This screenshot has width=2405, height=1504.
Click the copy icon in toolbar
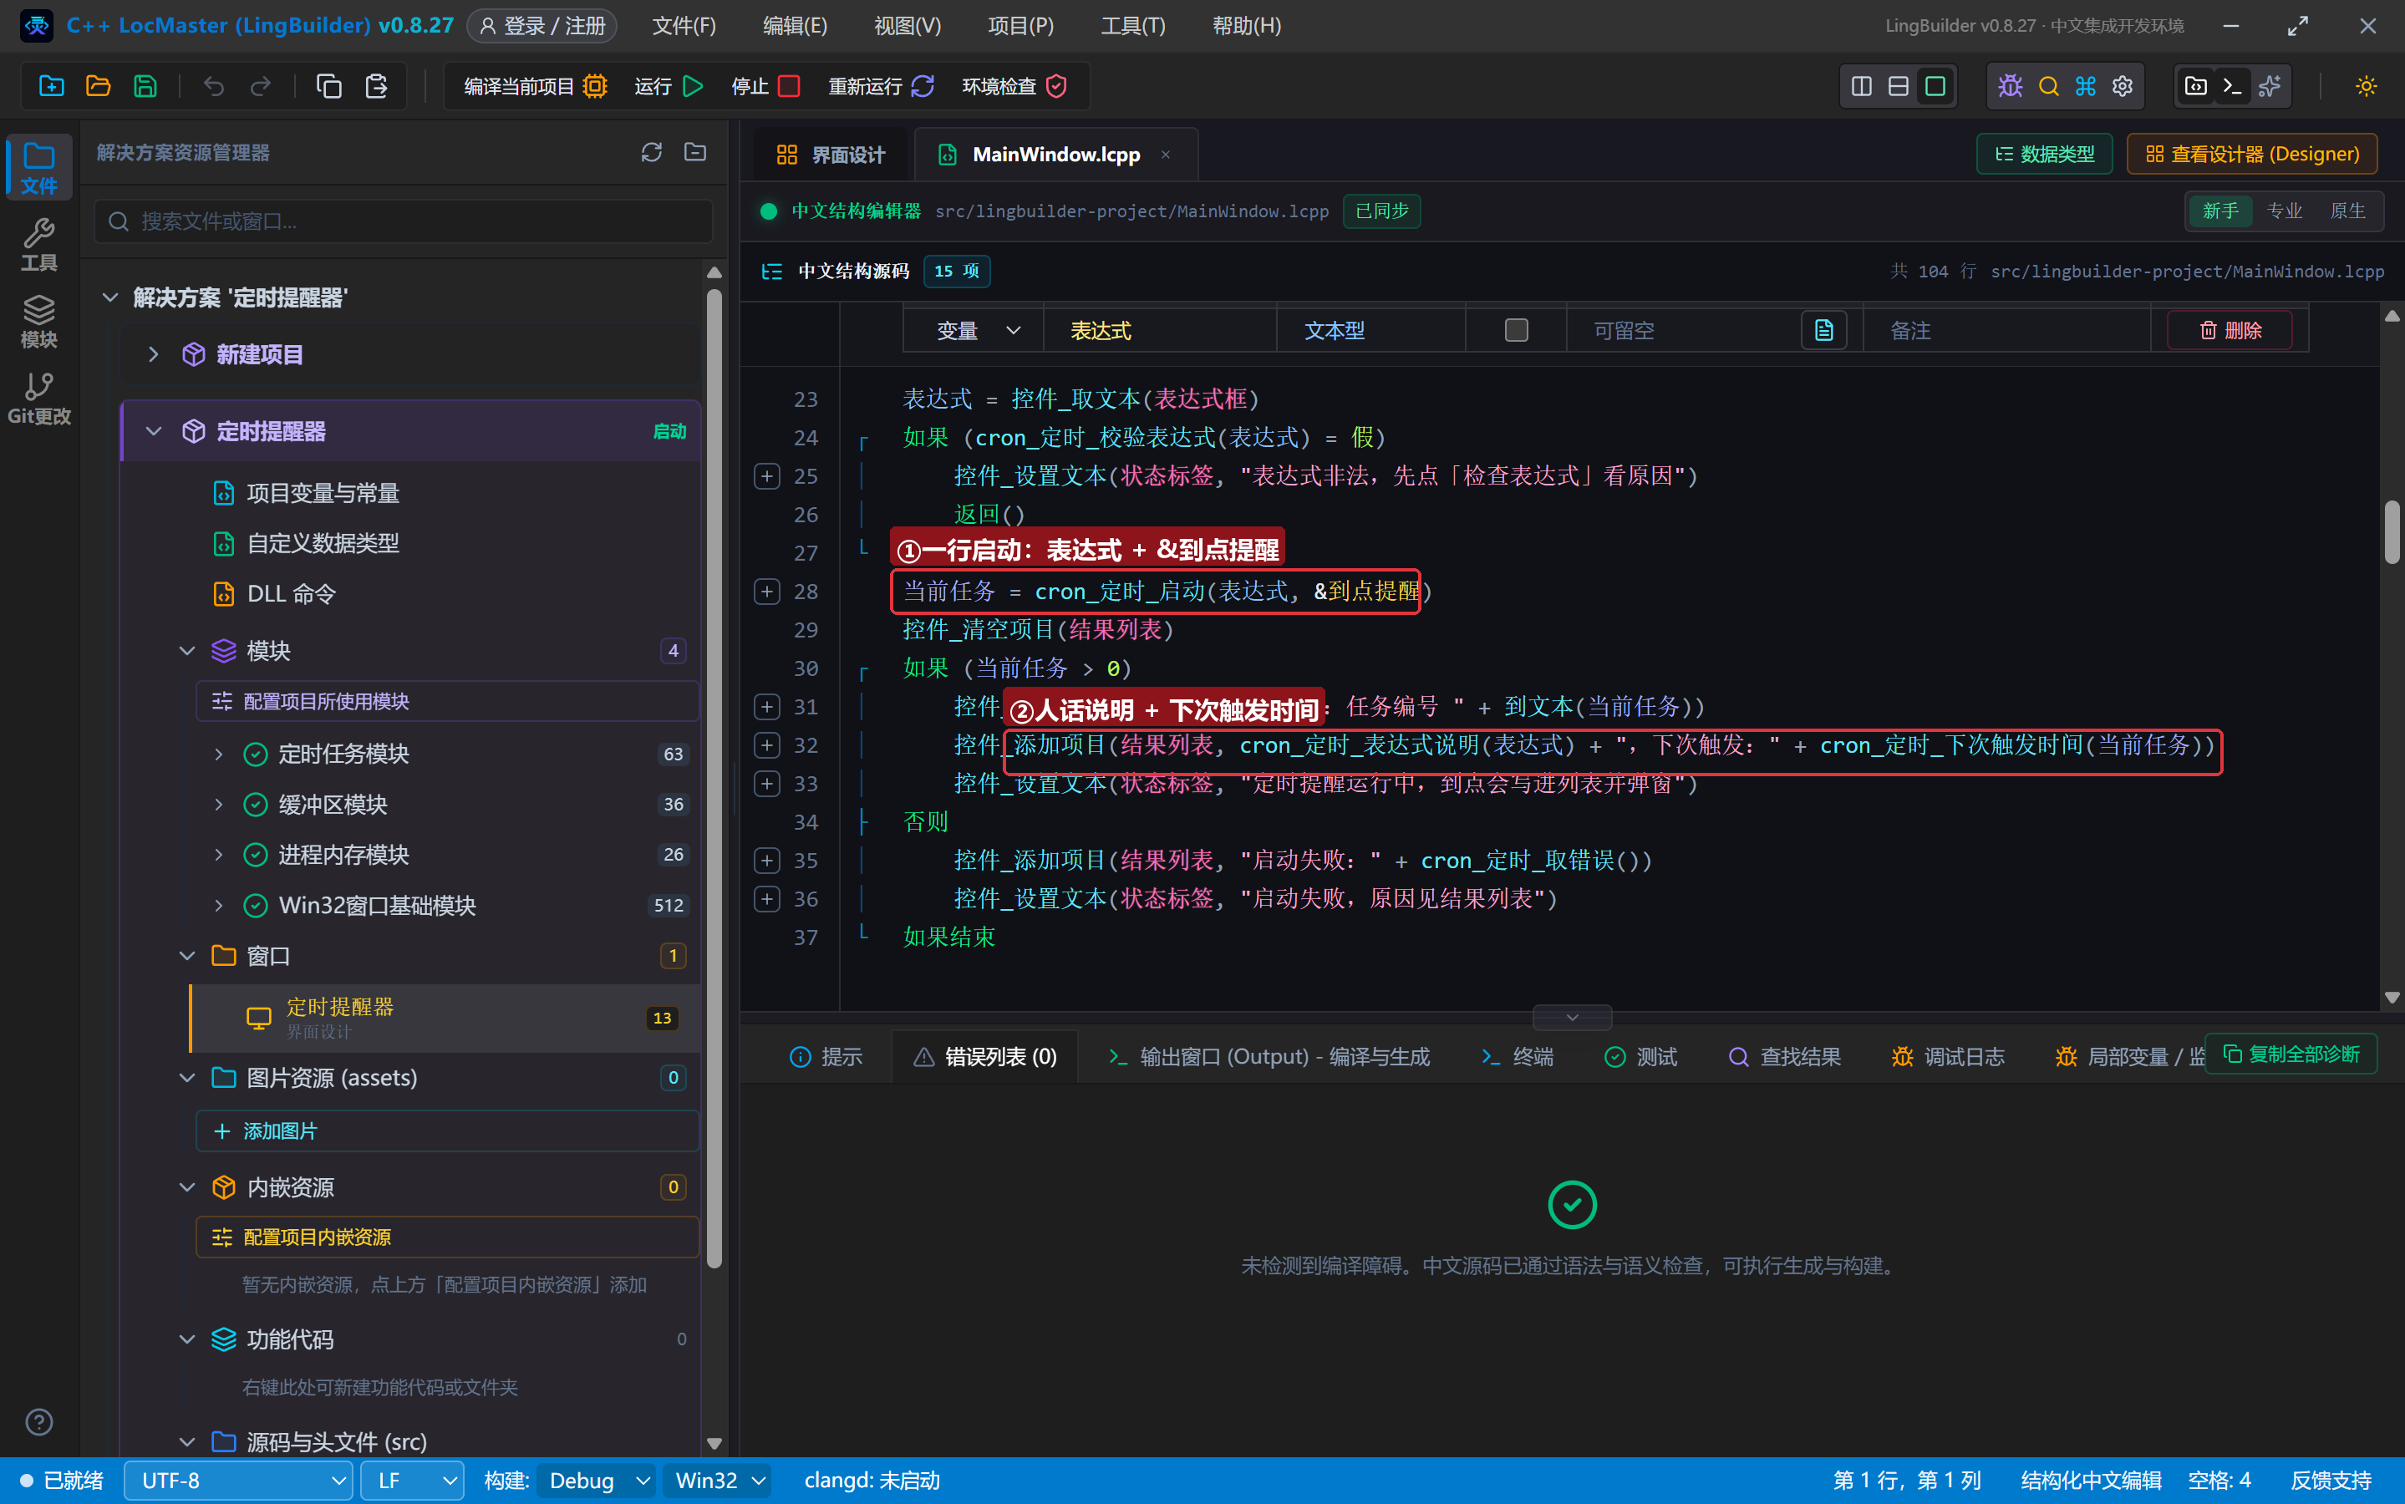click(328, 87)
